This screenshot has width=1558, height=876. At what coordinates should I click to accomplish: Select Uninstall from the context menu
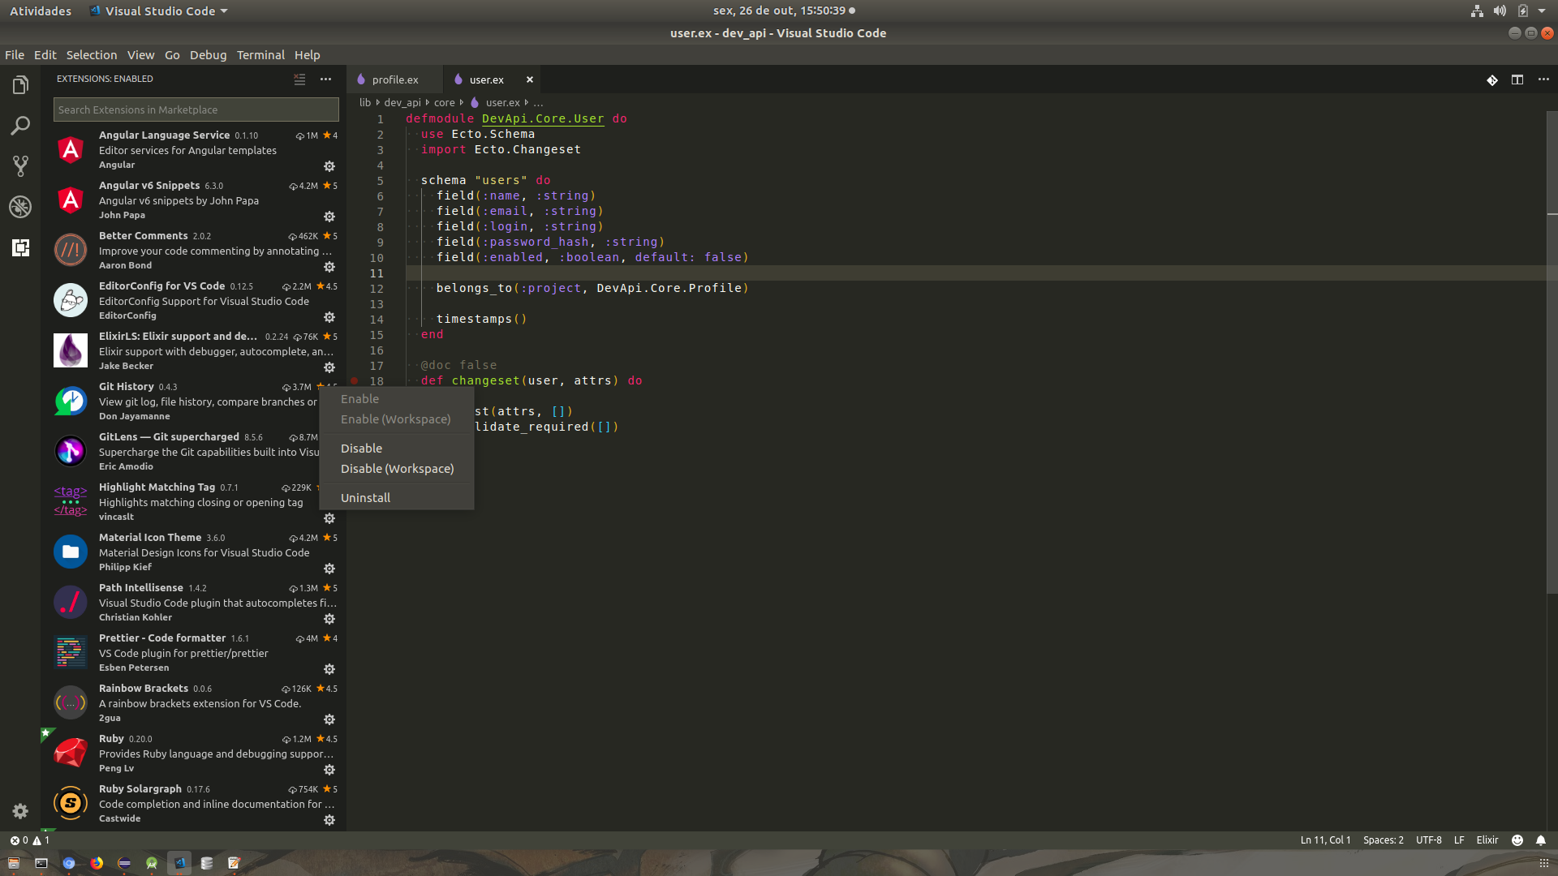365,497
